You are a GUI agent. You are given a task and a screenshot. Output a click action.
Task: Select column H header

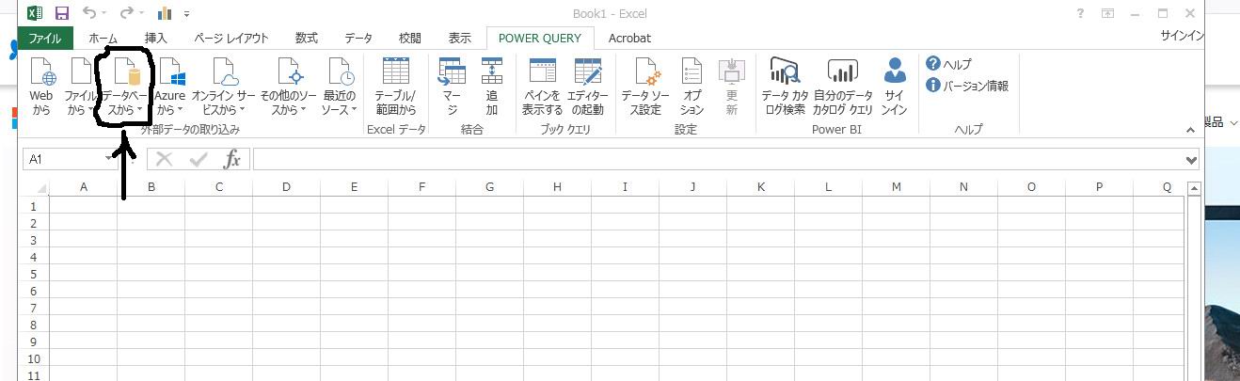click(557, 187)
